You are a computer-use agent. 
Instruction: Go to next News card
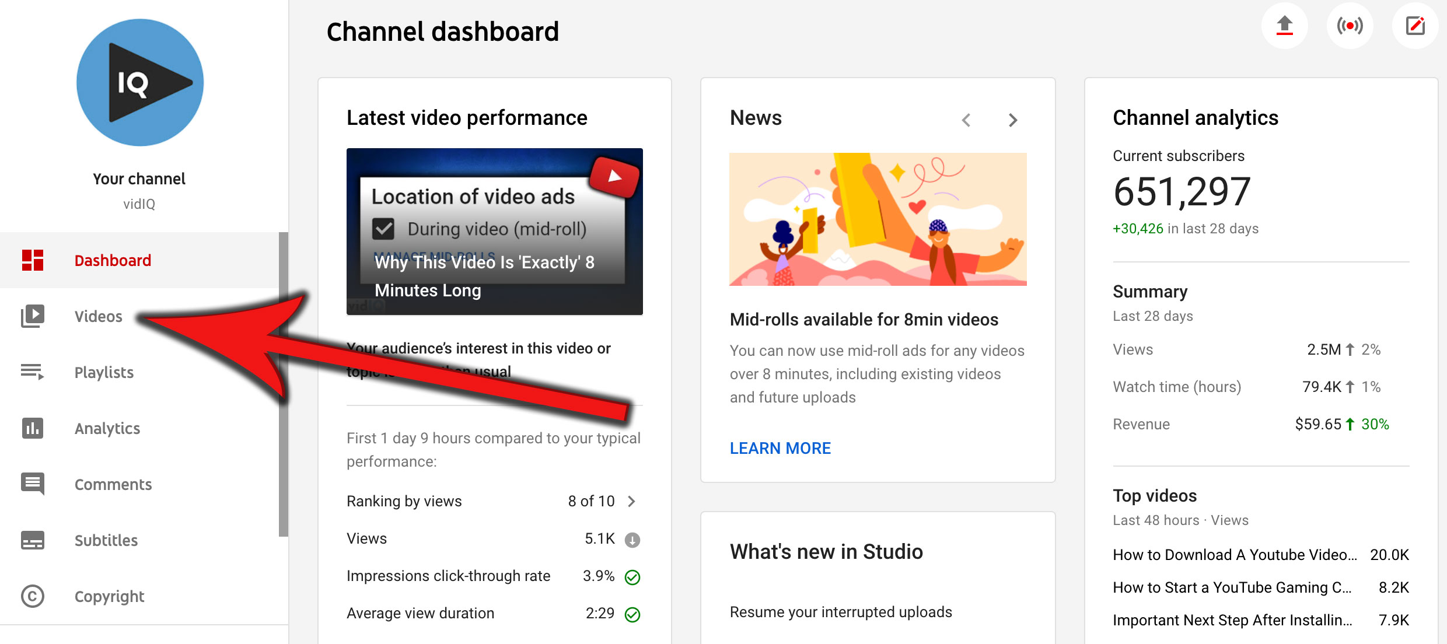point(1013,120)
